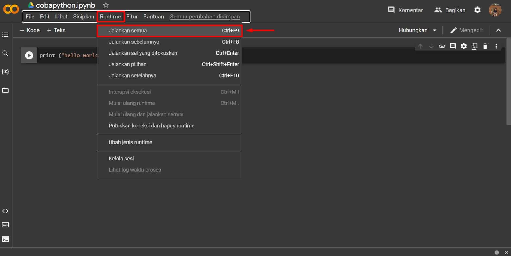Open the variables {x} panel icon
Viewport: 511px width, 256px height.
pyautogui.click(x=5, y=71)
